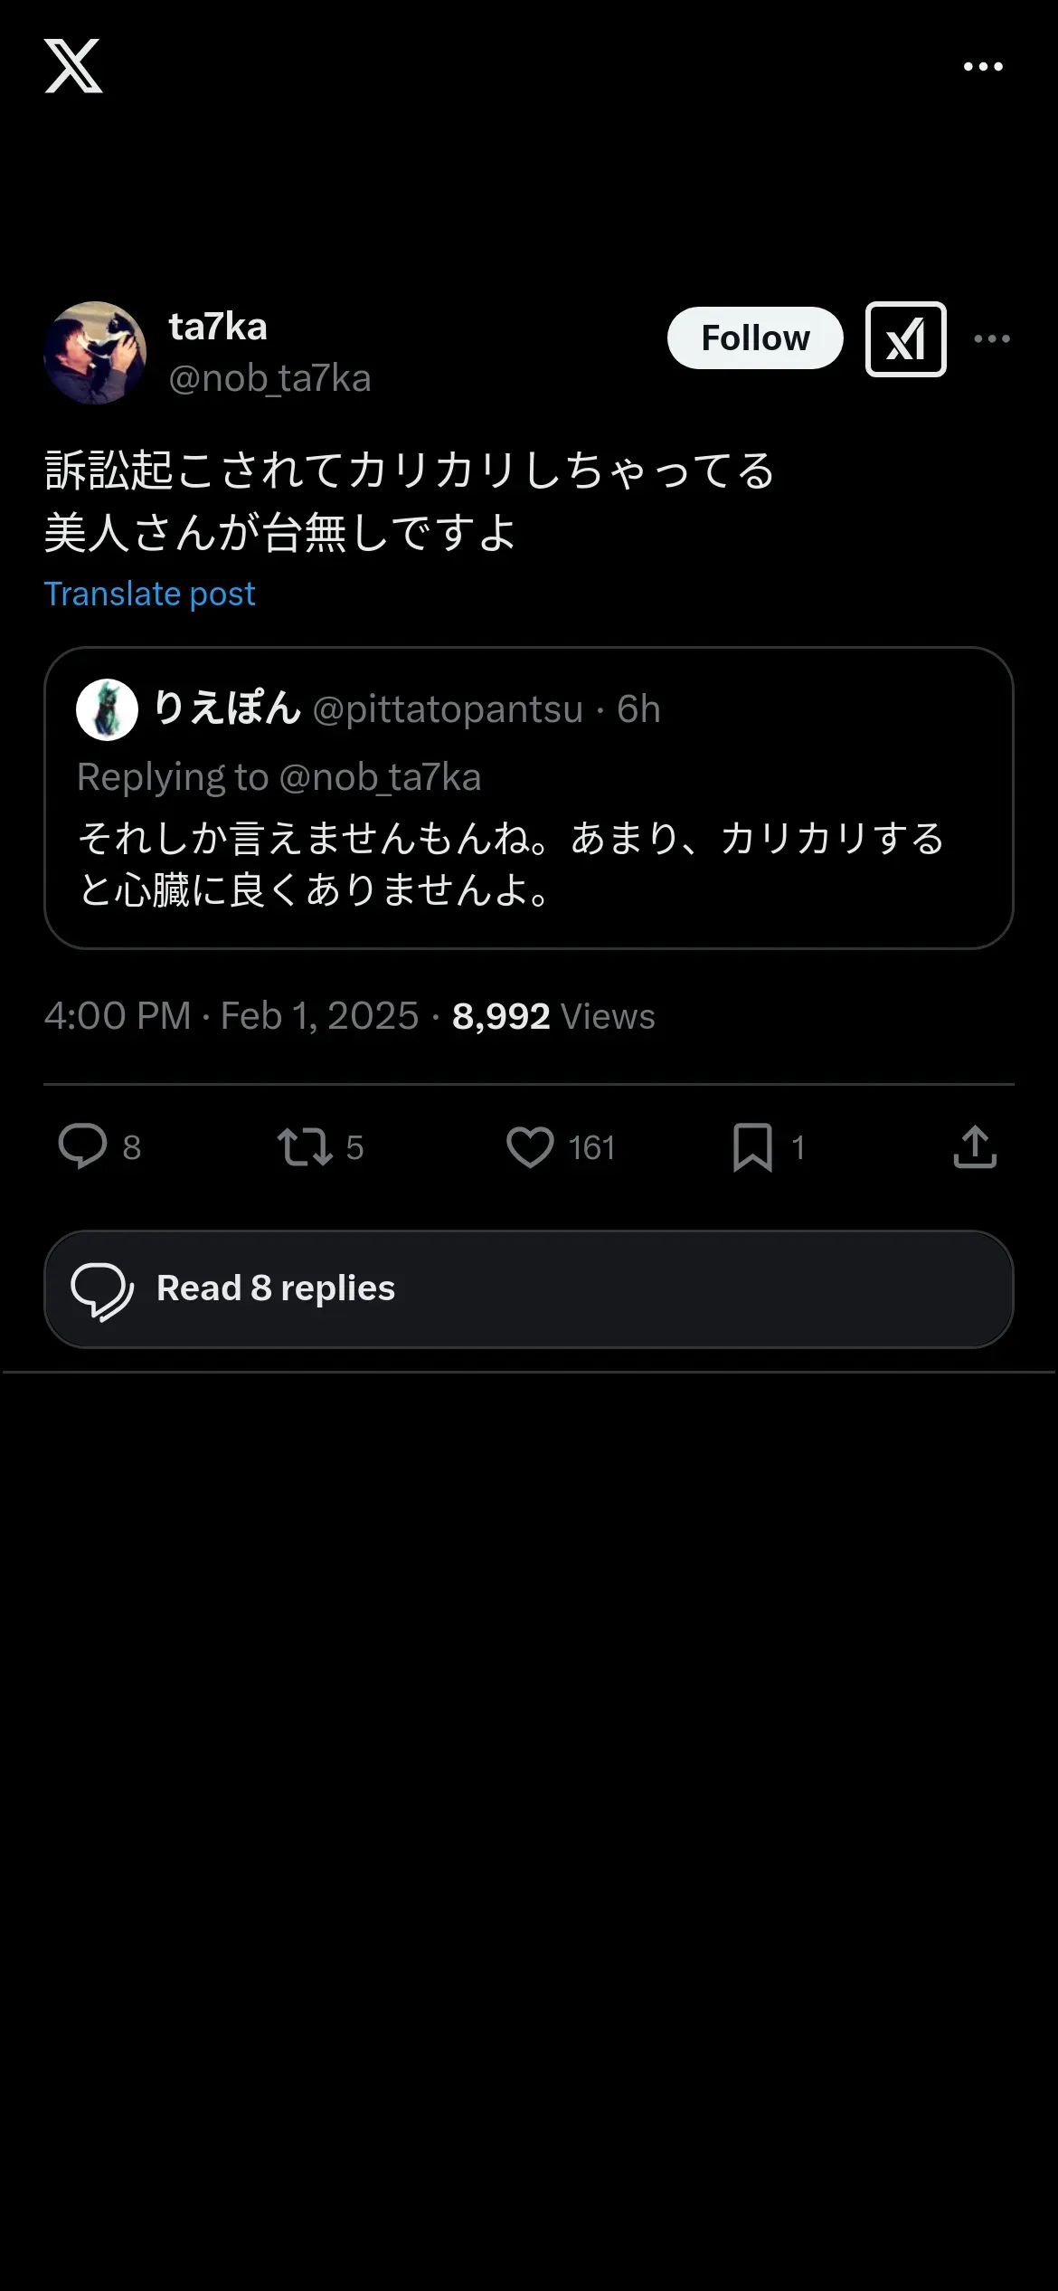Open ta7ka's profile picture
This screenshot has width=1058, height=2291.
[x=95, y=352]
